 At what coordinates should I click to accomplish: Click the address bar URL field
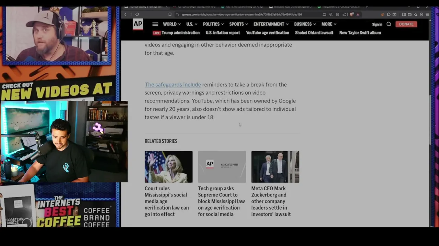tap(242, 14)
